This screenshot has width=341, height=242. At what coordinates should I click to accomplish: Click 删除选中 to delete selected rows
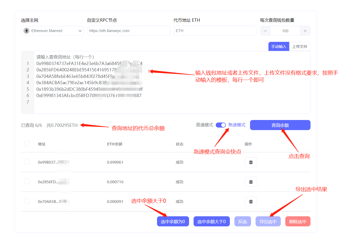point(298,221)
